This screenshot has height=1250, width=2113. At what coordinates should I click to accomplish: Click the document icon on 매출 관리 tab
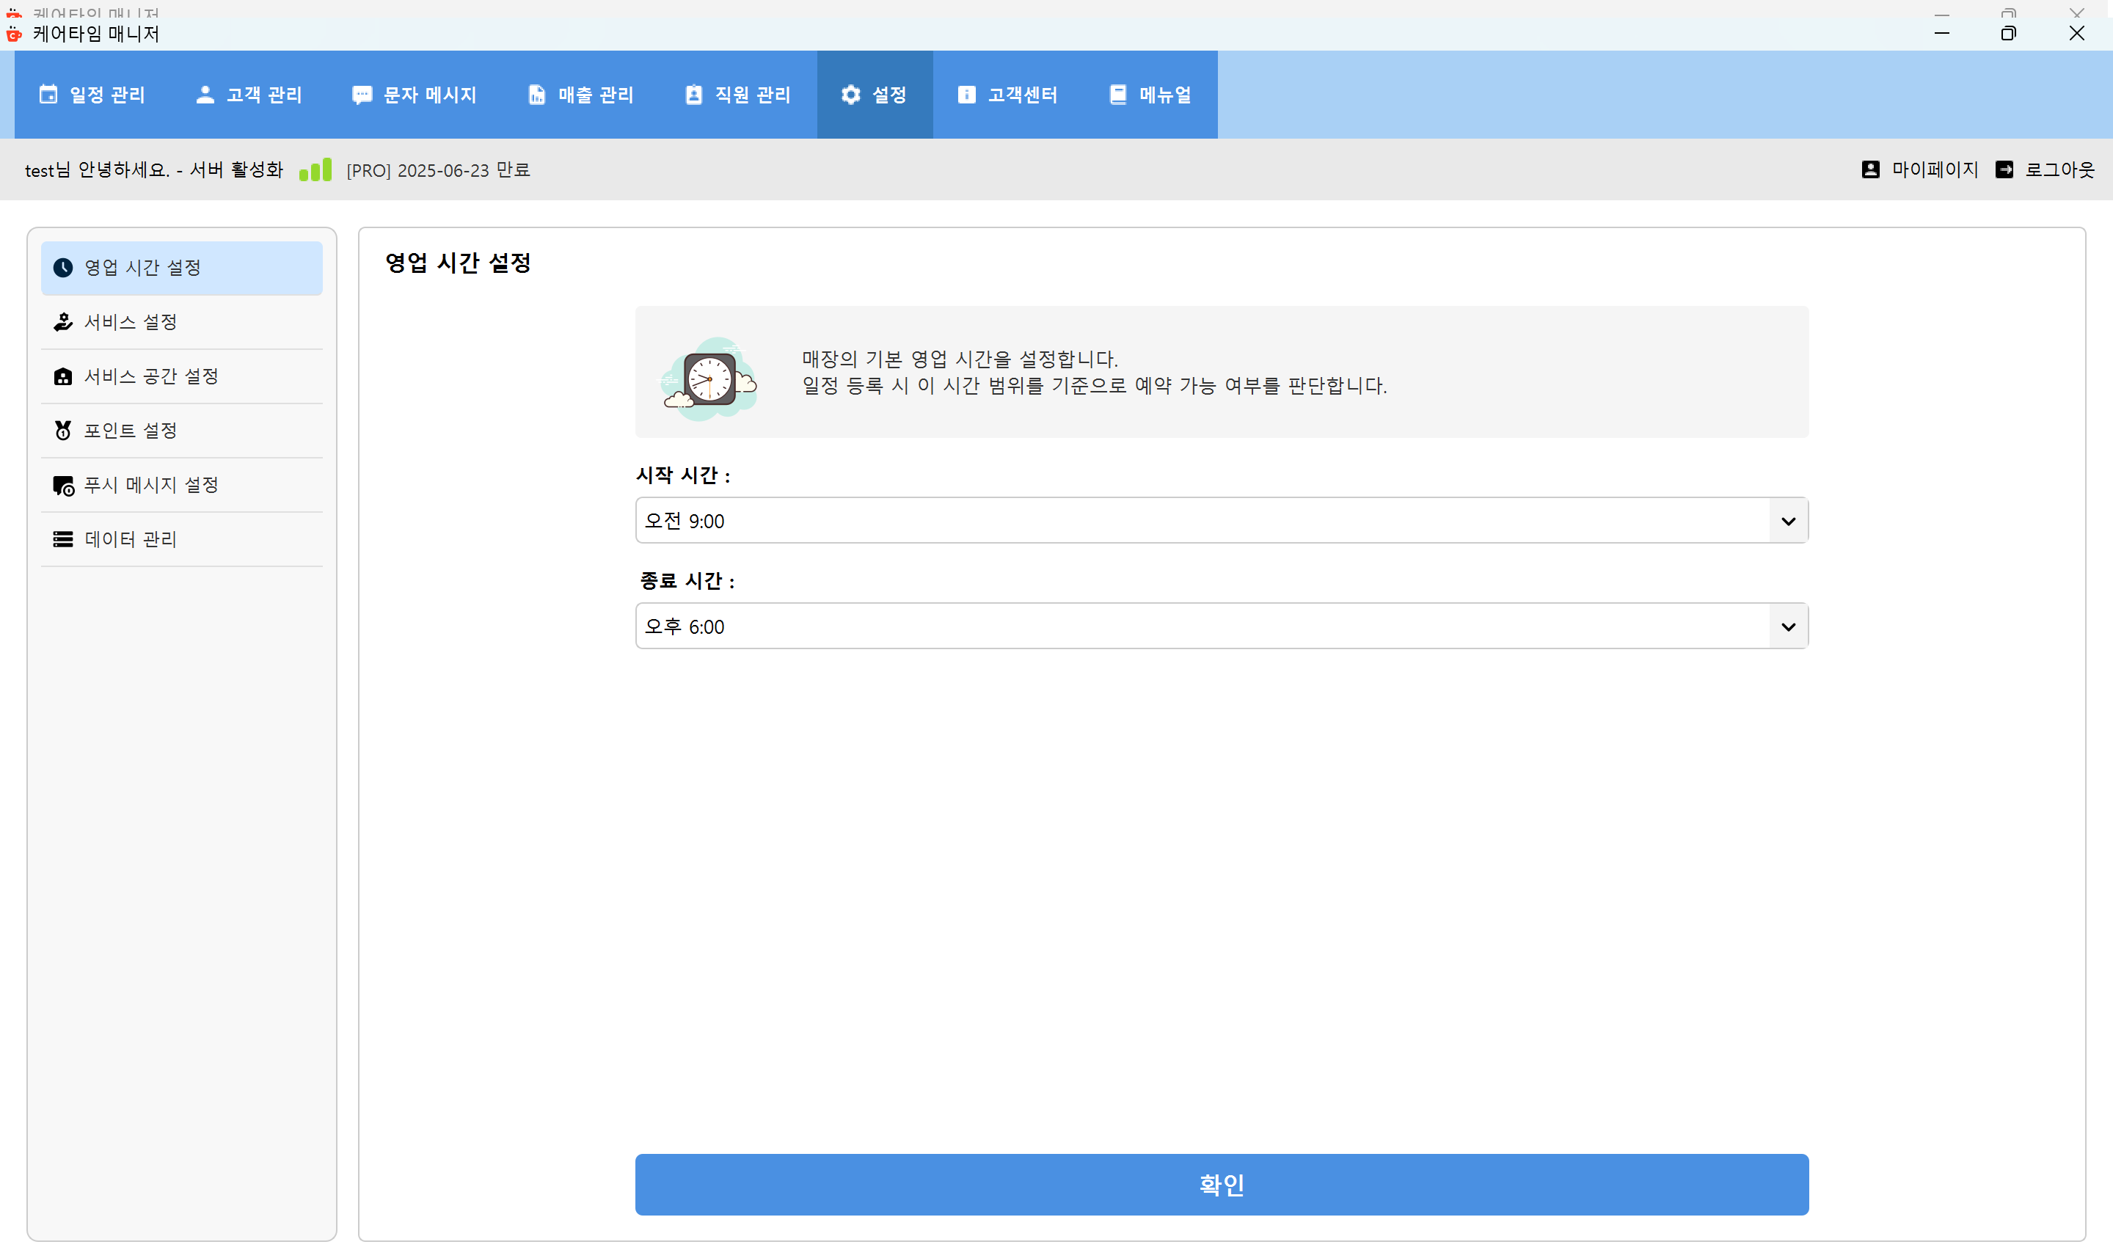536,95
